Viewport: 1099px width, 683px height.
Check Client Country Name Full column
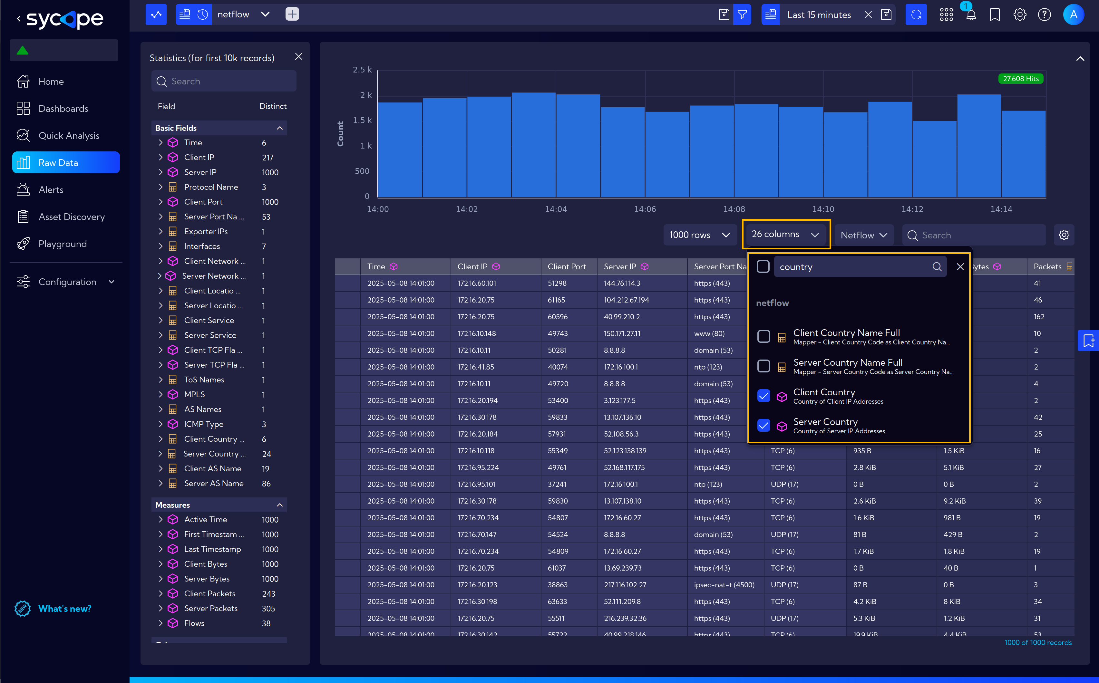[x=764, y=337]
